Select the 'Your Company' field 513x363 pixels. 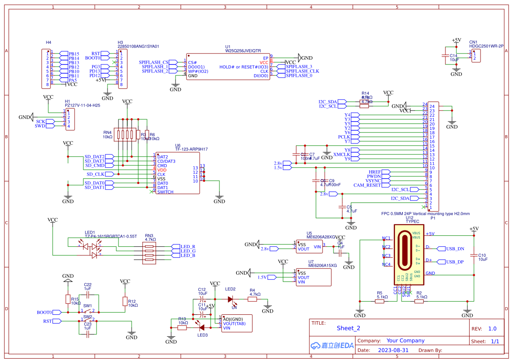(x=405, y=341)
